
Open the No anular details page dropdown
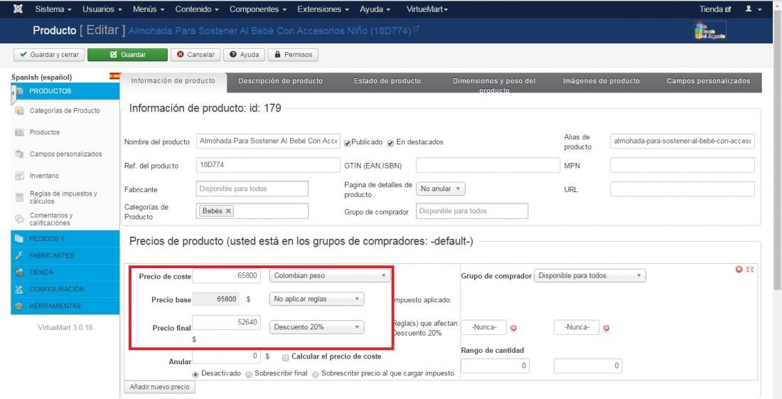(441, 188)
